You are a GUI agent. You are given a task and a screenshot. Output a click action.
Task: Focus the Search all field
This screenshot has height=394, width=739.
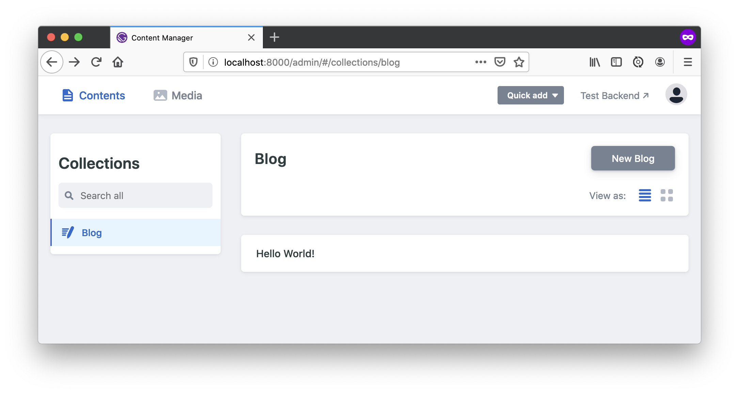pyautogui.click(x=136, y=196)
